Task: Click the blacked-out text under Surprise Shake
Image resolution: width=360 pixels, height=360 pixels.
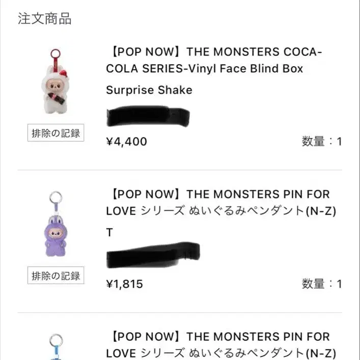Action: (148, 117)
